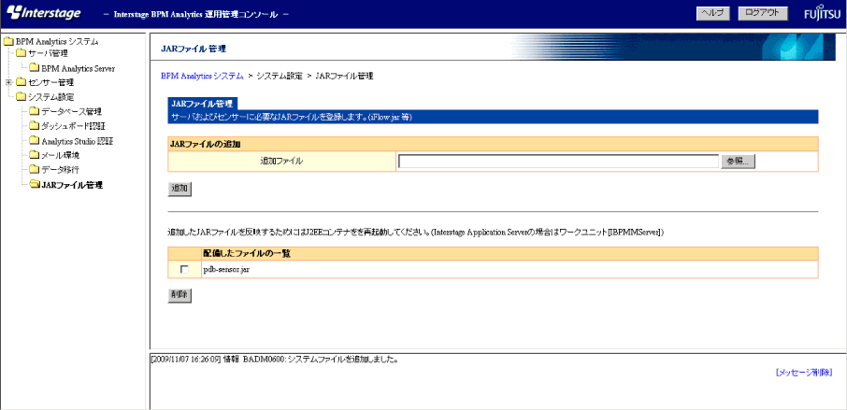Open Analytics Studio 認証 page
The image size is (847, 410).
point(78,141)
